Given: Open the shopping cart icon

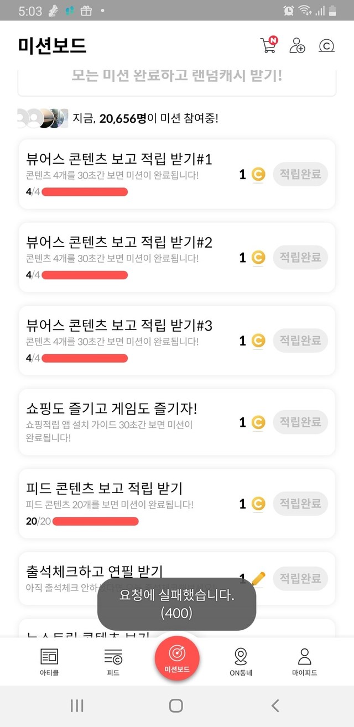Looking at the screenshot, I should pos(268,45).
